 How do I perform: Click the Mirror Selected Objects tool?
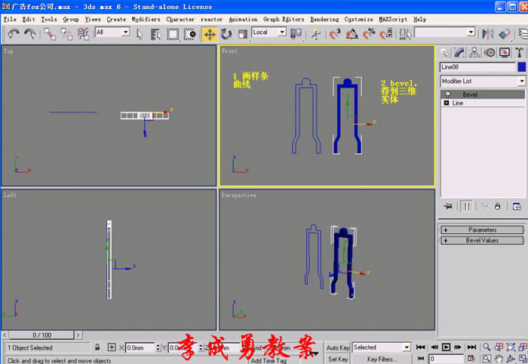[x=487, y=34]
